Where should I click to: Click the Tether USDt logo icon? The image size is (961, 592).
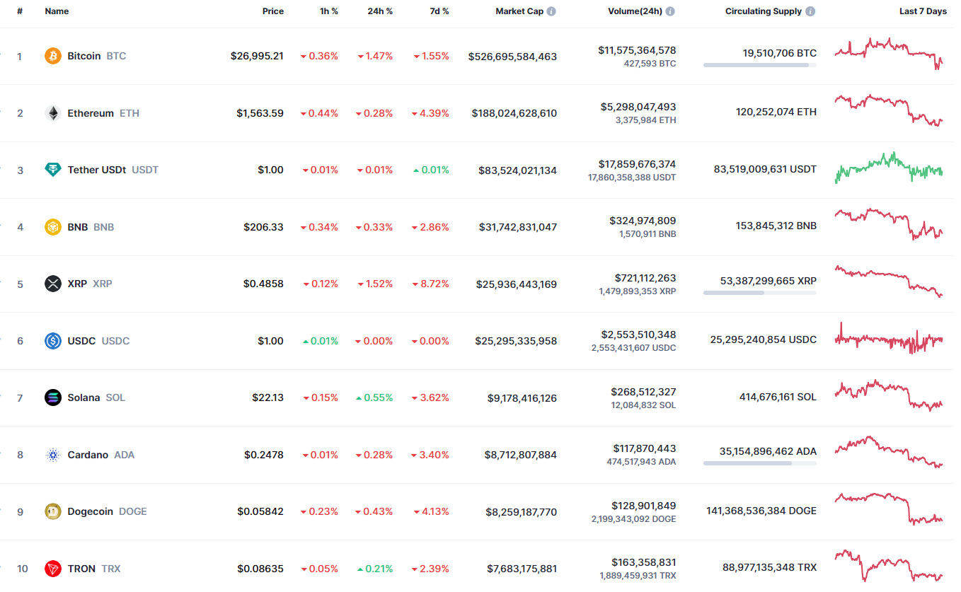coord(53,170)
